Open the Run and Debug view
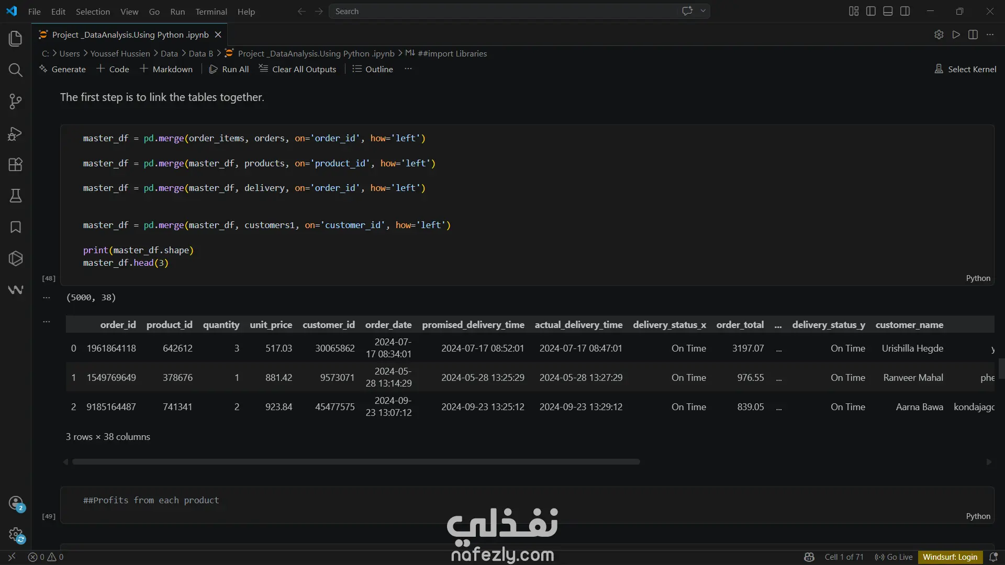The width and height of the screenshot is (1005, 565). click(x=16, y=133)
